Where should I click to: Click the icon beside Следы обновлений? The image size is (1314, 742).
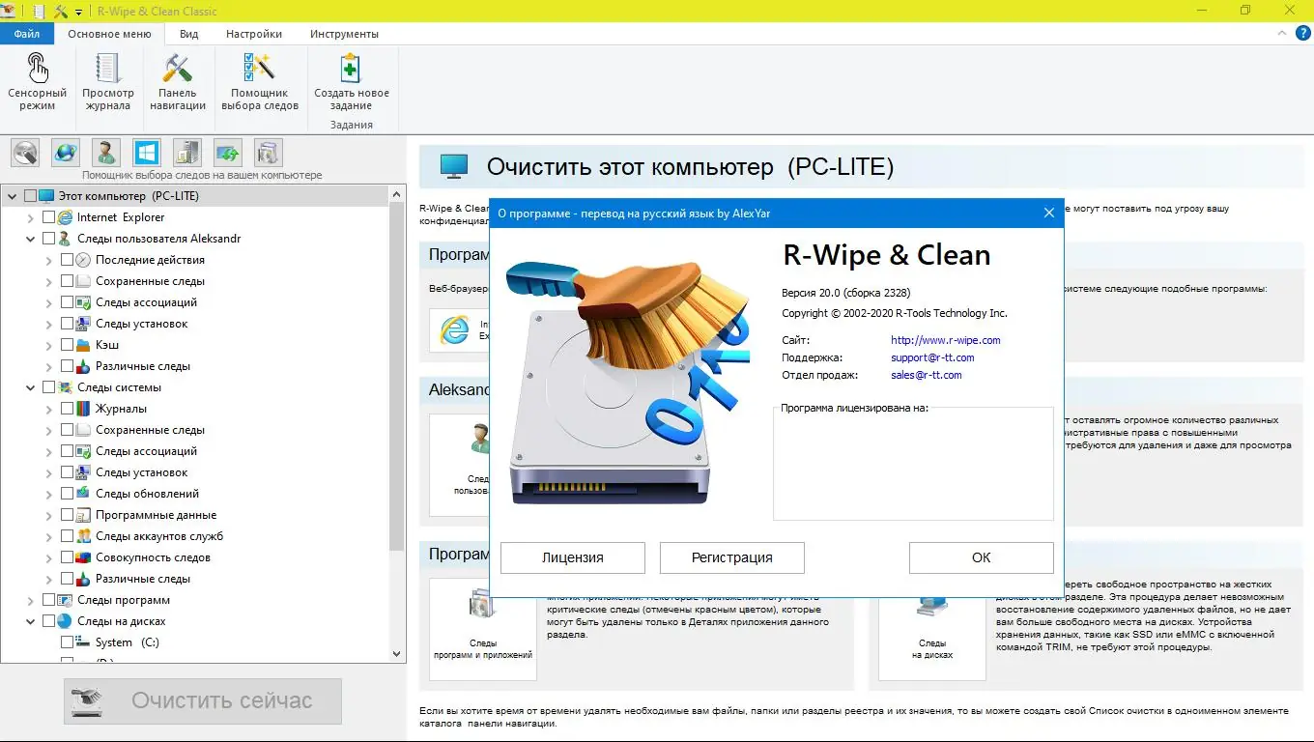tap(83, 494)
